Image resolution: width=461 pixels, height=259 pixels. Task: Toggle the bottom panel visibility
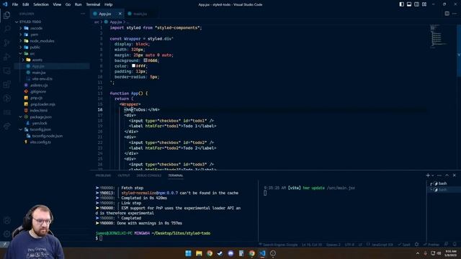click(x=409, y=4)
